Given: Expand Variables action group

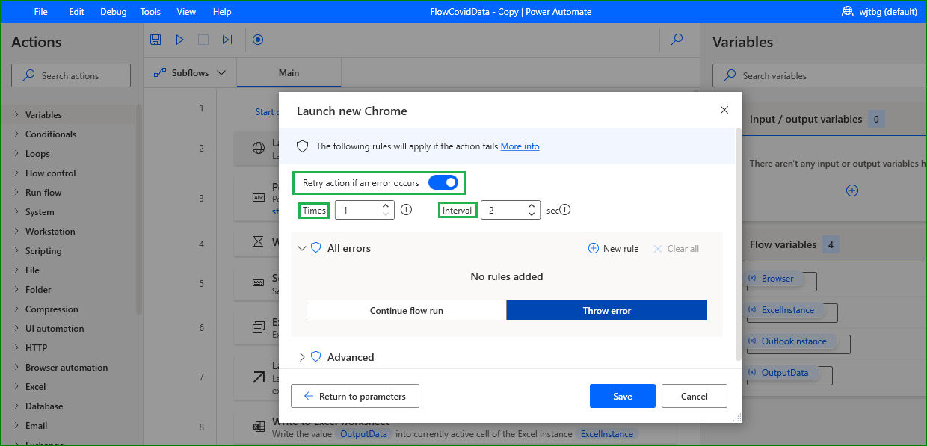Looking at the screenshot, I should 16,115.
